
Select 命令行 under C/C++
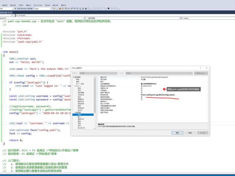(x=80, y=110)
